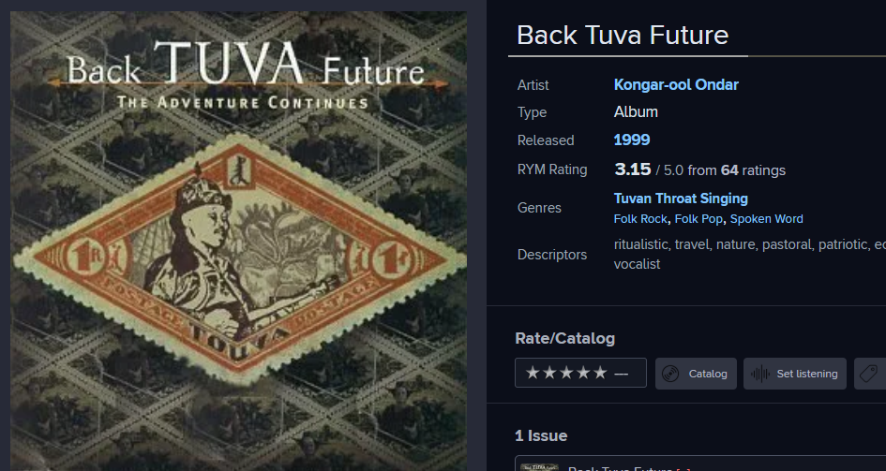Open the 1999 release year link
The height and width of the screenshot is (471, 886).
[x=632, y=140]
